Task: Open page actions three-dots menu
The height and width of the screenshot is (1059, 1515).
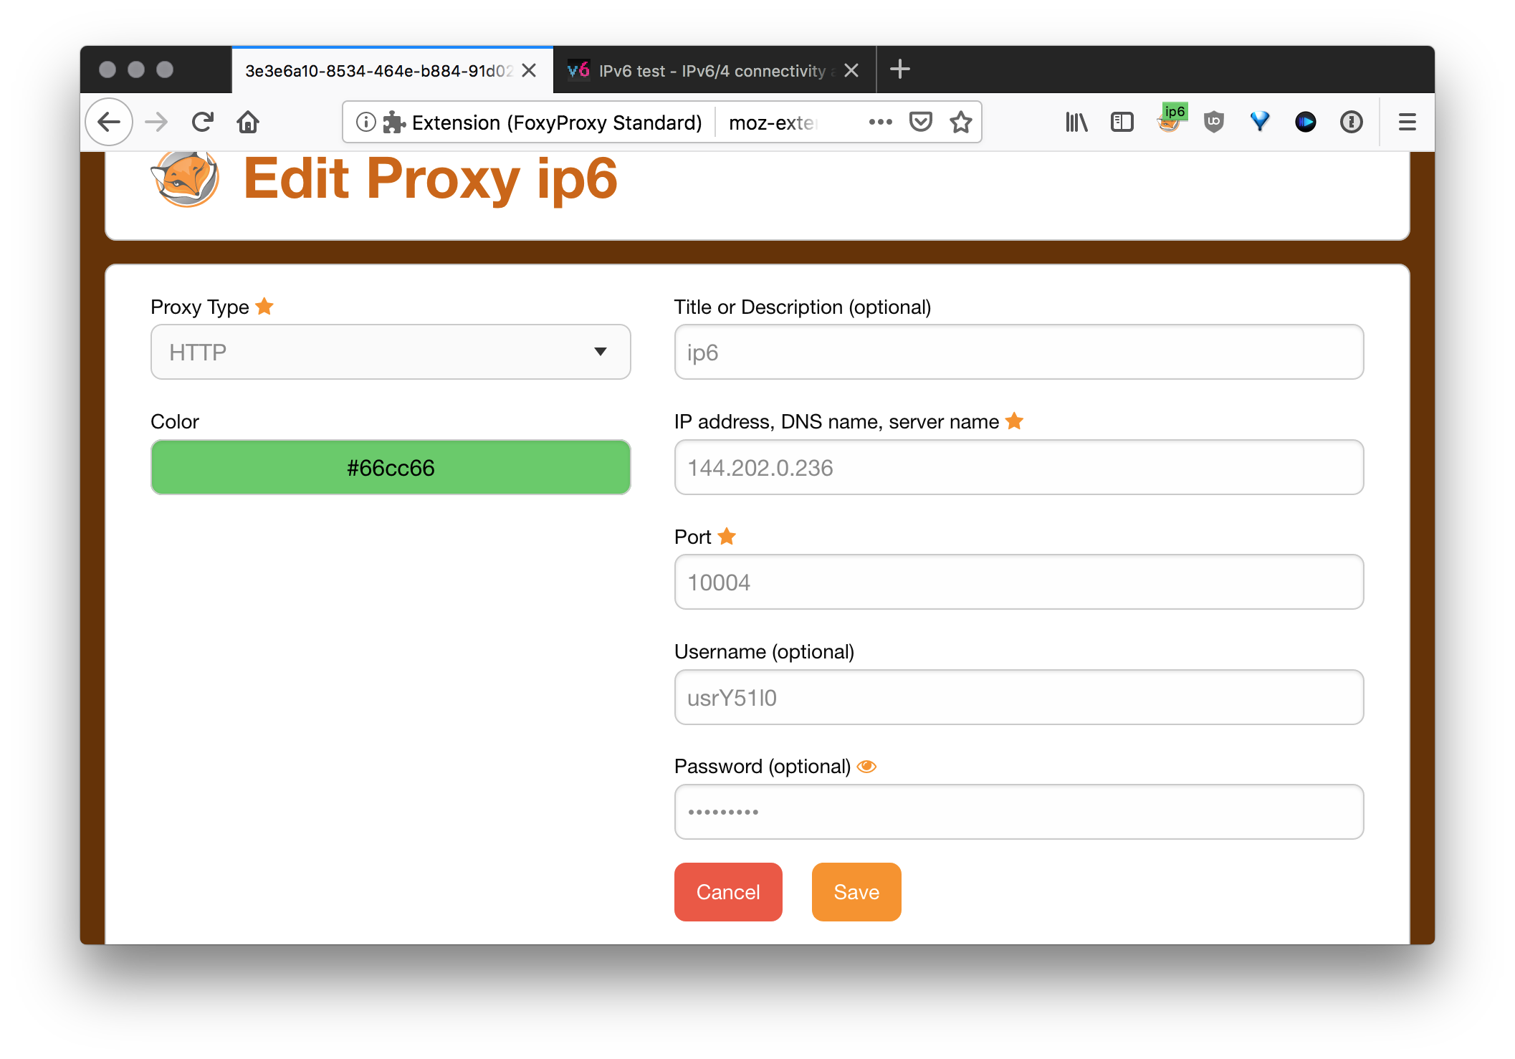Action: pos(880,122)
